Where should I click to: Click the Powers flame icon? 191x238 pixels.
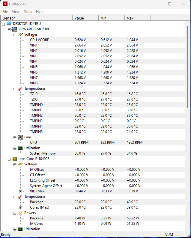[20, 213]
